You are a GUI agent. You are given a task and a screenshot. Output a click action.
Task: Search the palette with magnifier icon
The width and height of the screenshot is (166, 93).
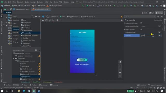click(32, 17)
